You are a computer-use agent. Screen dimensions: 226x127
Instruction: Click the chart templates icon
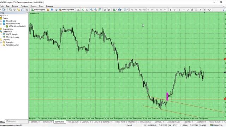pos(125,10)
